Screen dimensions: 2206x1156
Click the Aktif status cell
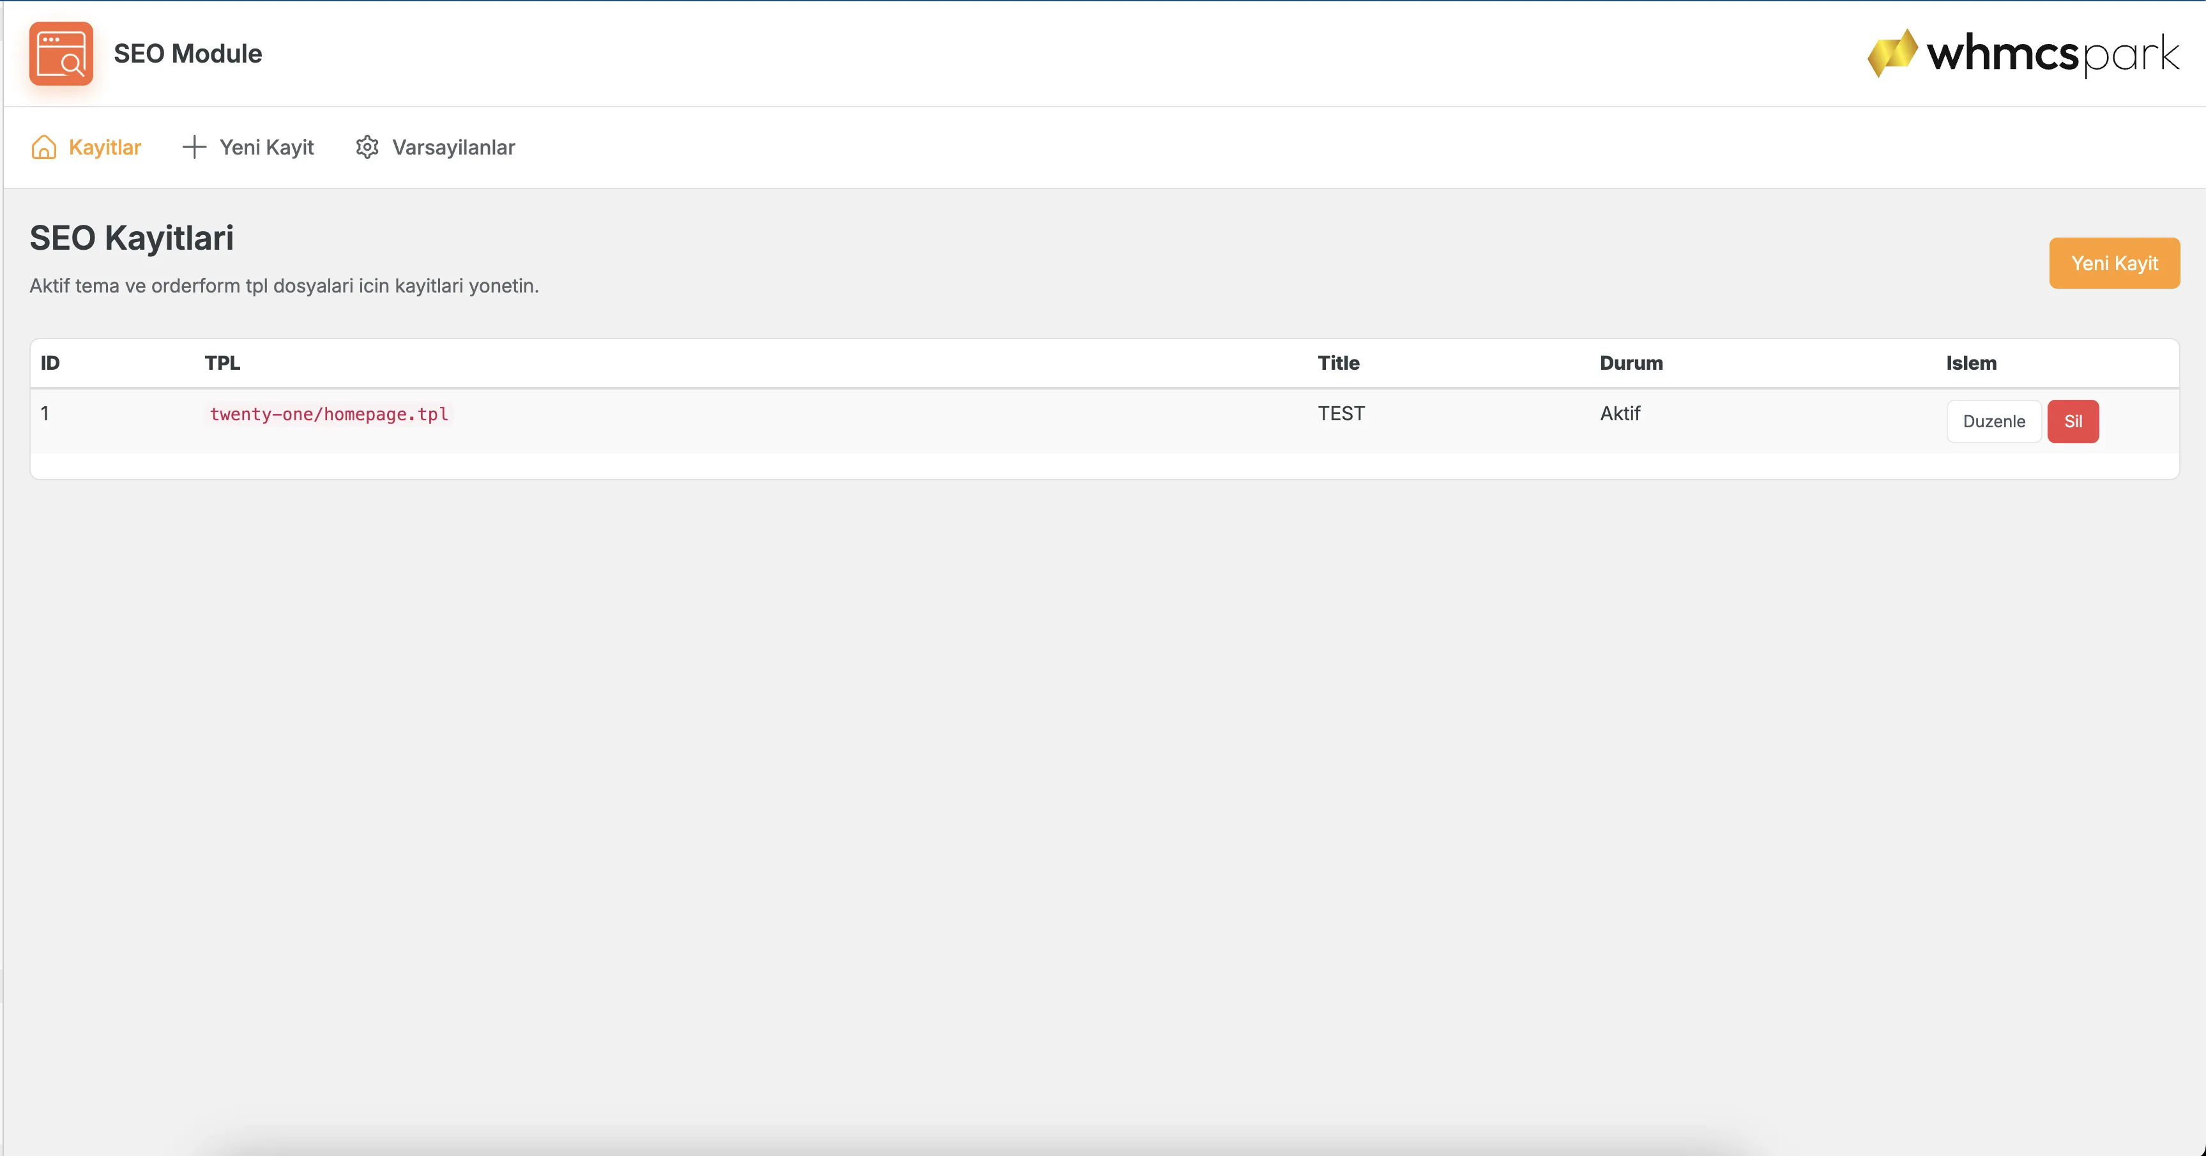(1620, 414)
